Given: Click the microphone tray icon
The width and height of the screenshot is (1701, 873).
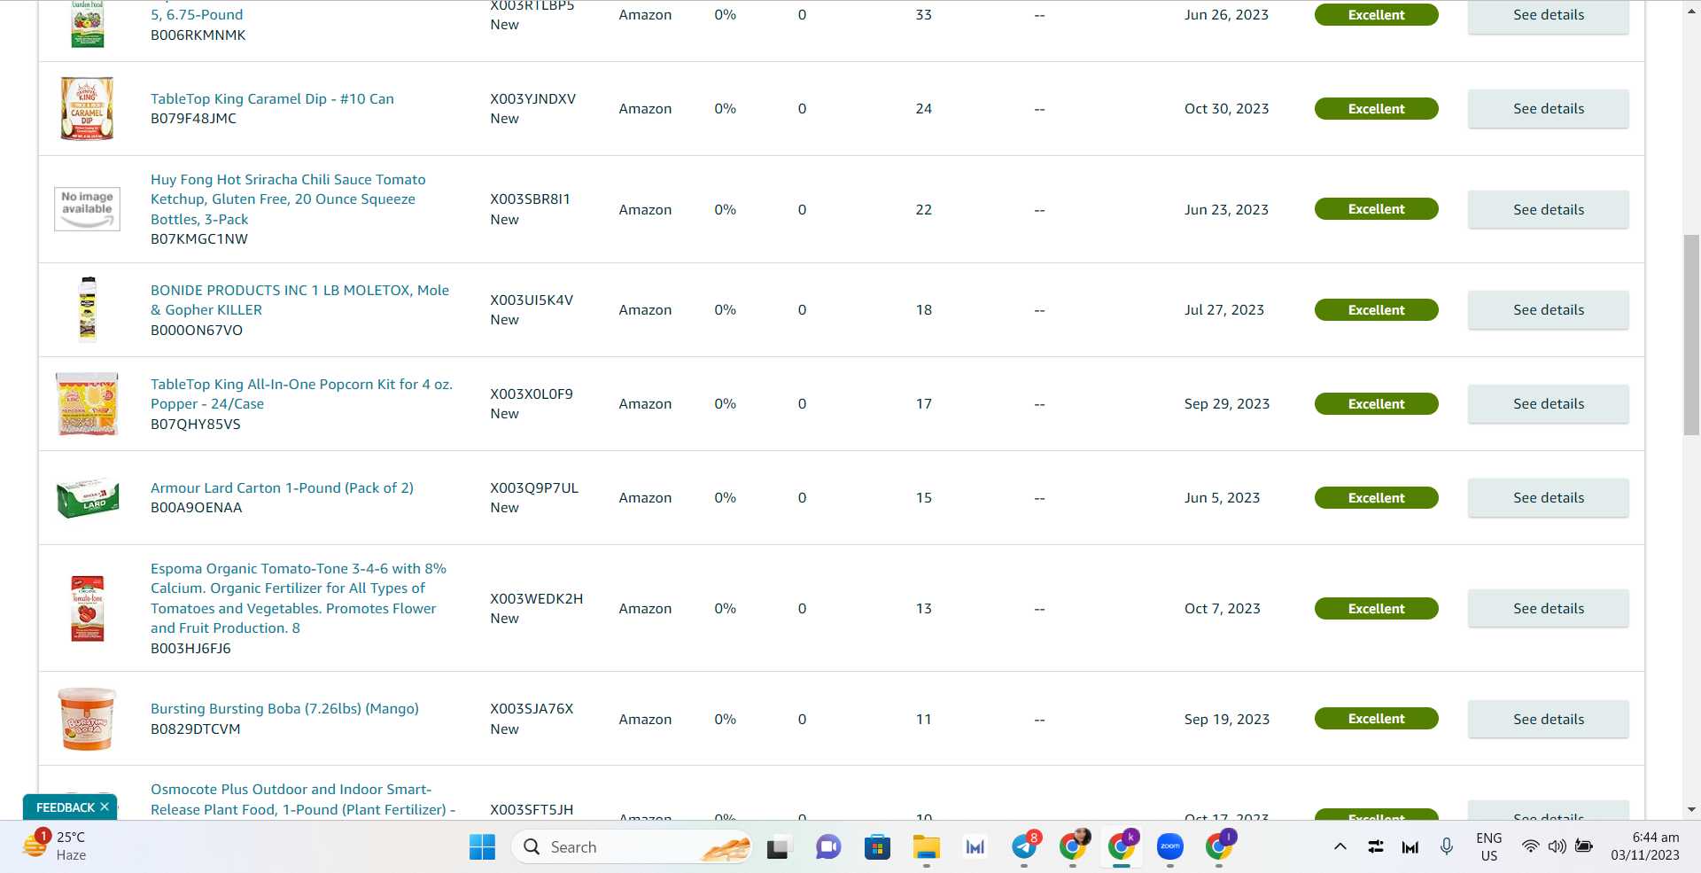Looking at the screenshot, I should click(1447, 846).
